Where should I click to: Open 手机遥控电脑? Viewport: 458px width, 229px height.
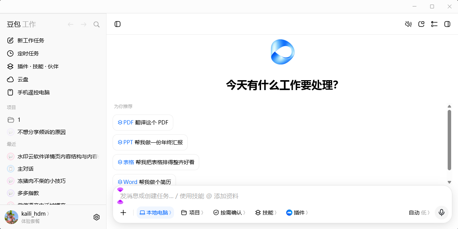53,92
